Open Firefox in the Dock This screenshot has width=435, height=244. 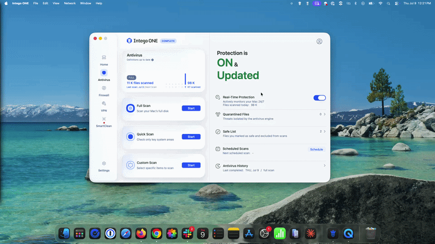pos(141,234)
